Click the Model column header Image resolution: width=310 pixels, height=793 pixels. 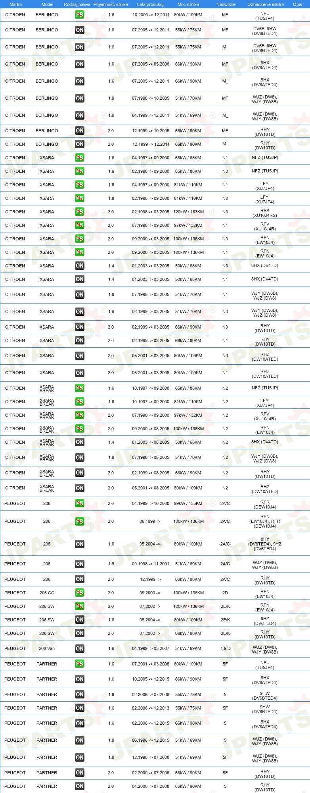click(x=48, y=4)
